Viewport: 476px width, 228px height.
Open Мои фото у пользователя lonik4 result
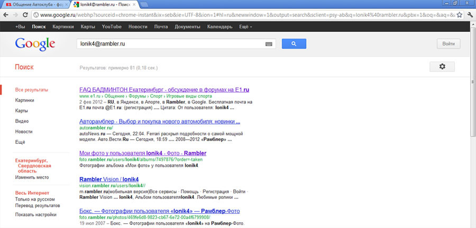[x=143, y=153]
